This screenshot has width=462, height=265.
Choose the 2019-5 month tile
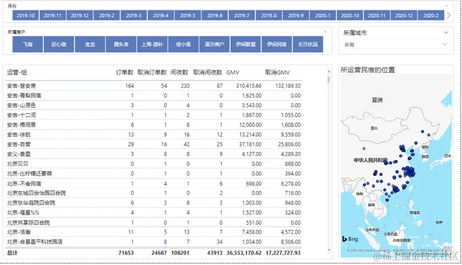click(187, 15)
